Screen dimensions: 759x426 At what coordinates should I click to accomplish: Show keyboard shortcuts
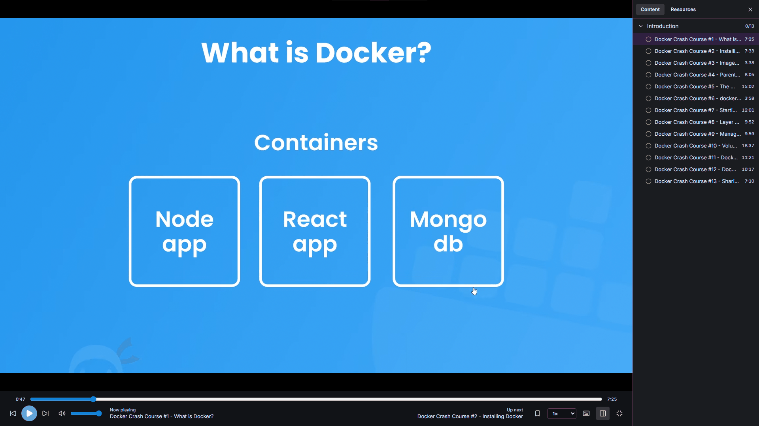click(x=586, y=413)
